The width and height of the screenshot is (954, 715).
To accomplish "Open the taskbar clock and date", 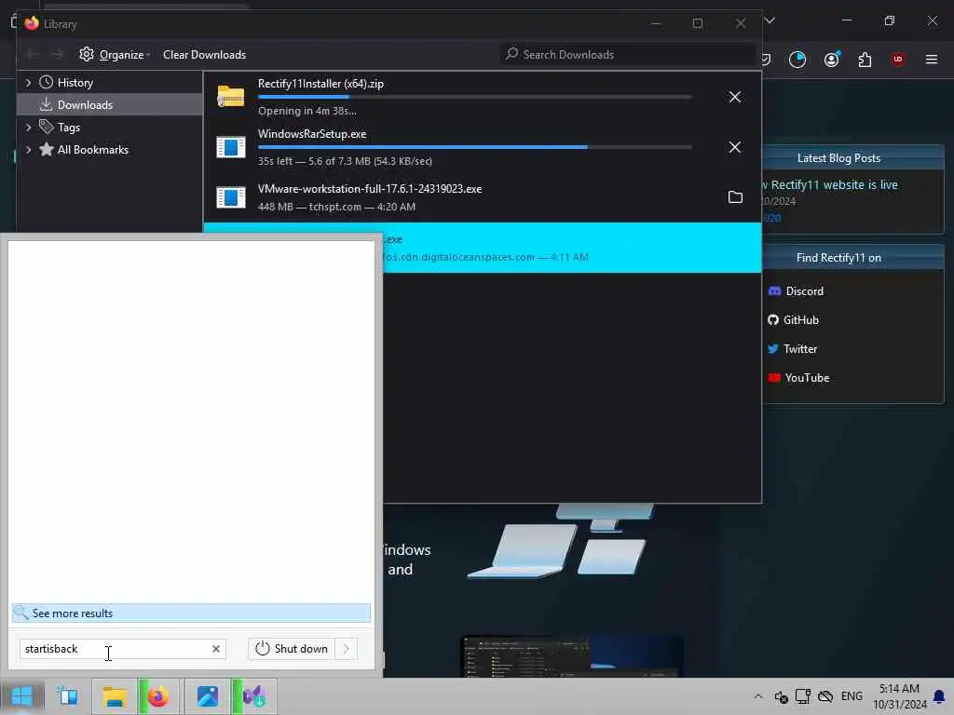I will [899, 696].
